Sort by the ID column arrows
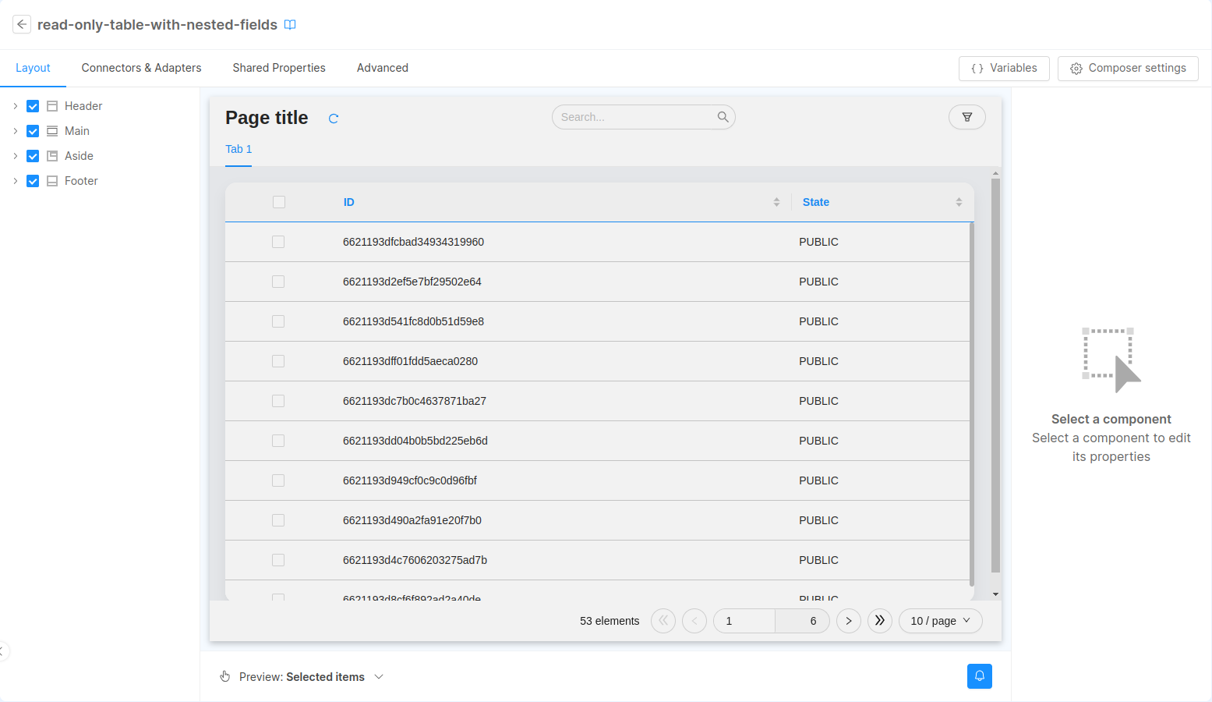This screenshot has height=702, width=1212. tap(776, 202)
